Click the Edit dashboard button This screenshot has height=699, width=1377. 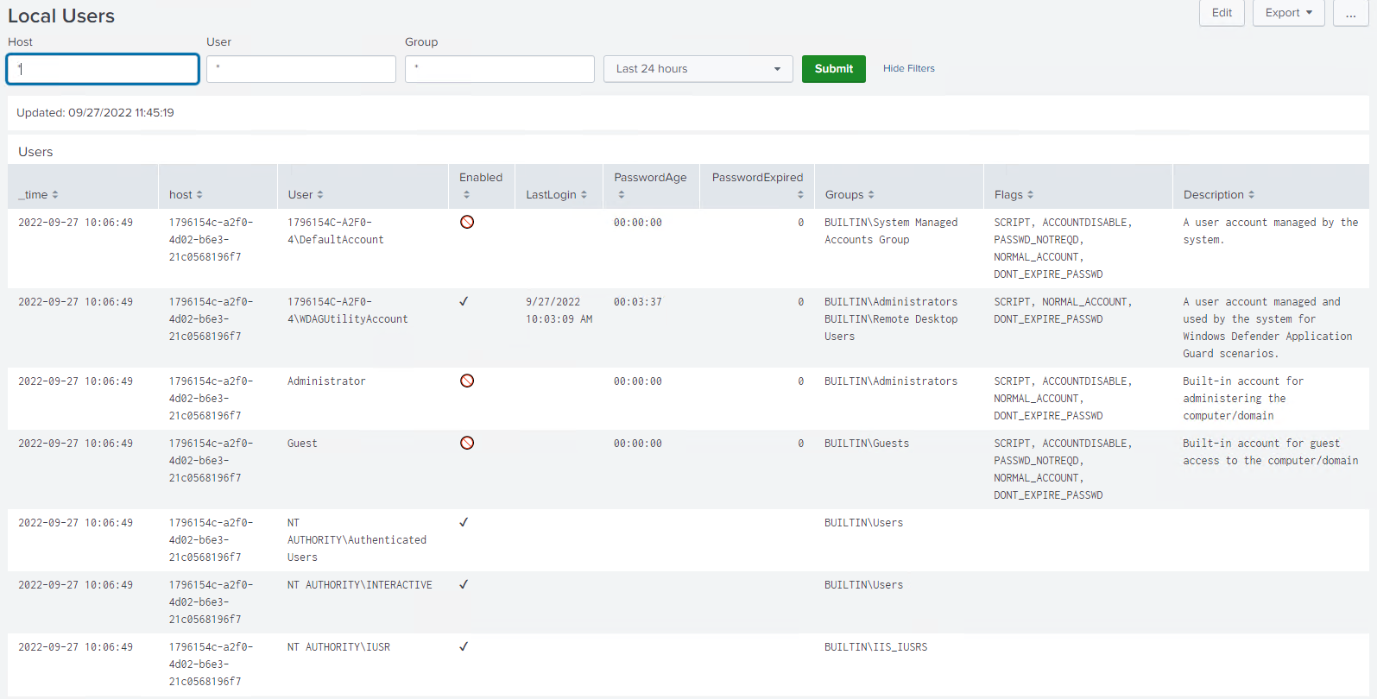[1222, 13]
